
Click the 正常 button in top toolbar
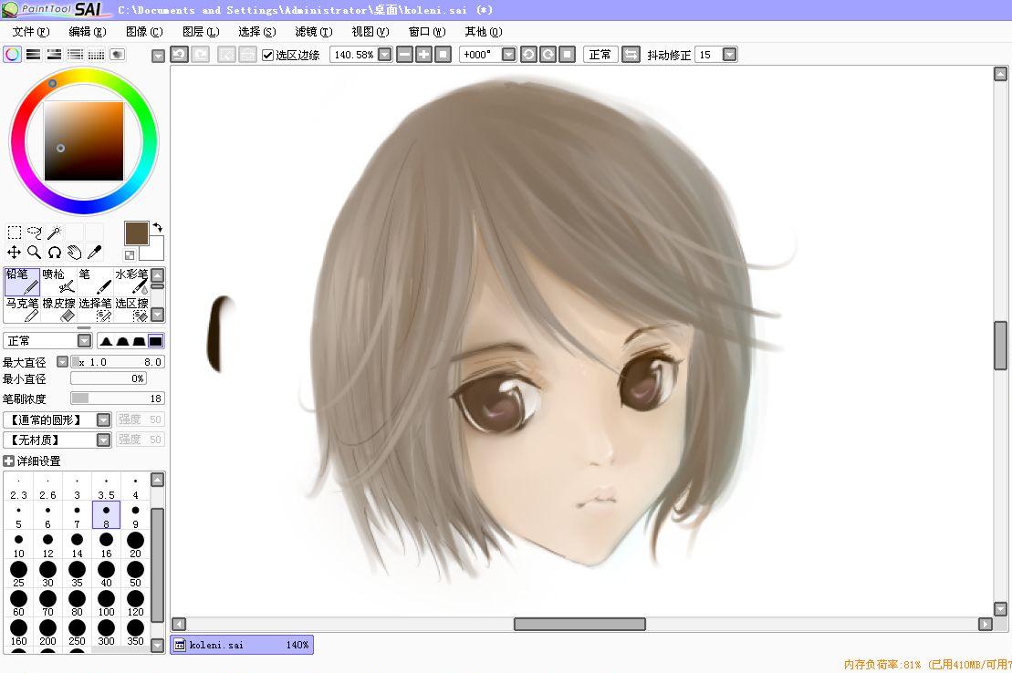pyautogui.click(x=600, y=55)
